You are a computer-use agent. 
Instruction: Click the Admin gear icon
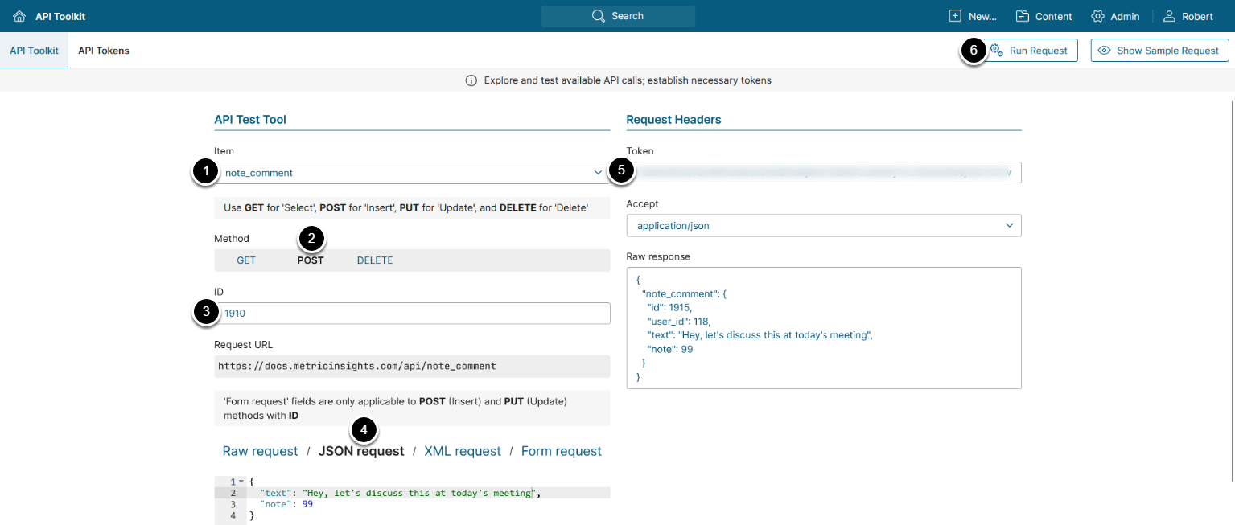tap(1097, 16)
